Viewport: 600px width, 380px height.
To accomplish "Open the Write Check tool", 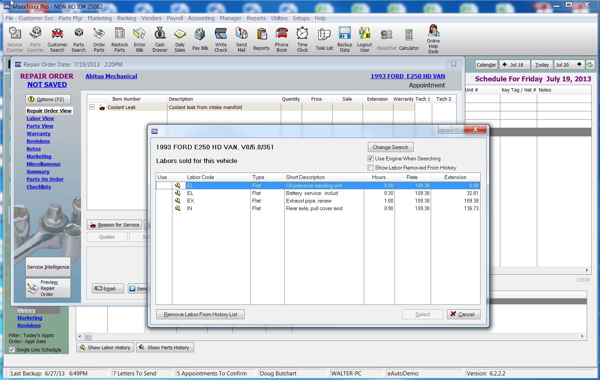I will (221, 39).
